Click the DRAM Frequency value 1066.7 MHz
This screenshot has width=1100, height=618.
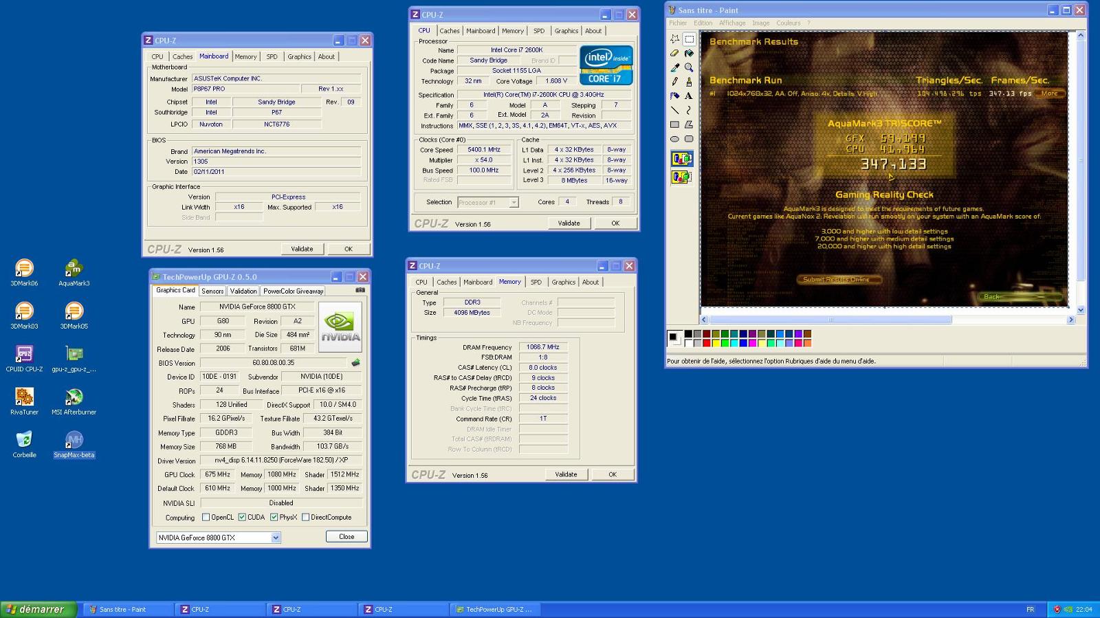pos(543,347)
